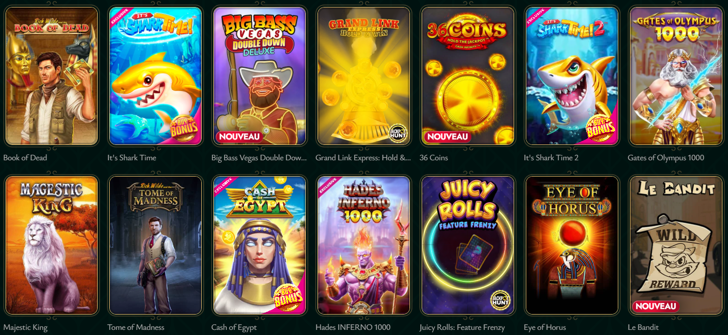Click the "Le Bandit" title label
This screenshot has height=335, width=728.
(643, 327)
